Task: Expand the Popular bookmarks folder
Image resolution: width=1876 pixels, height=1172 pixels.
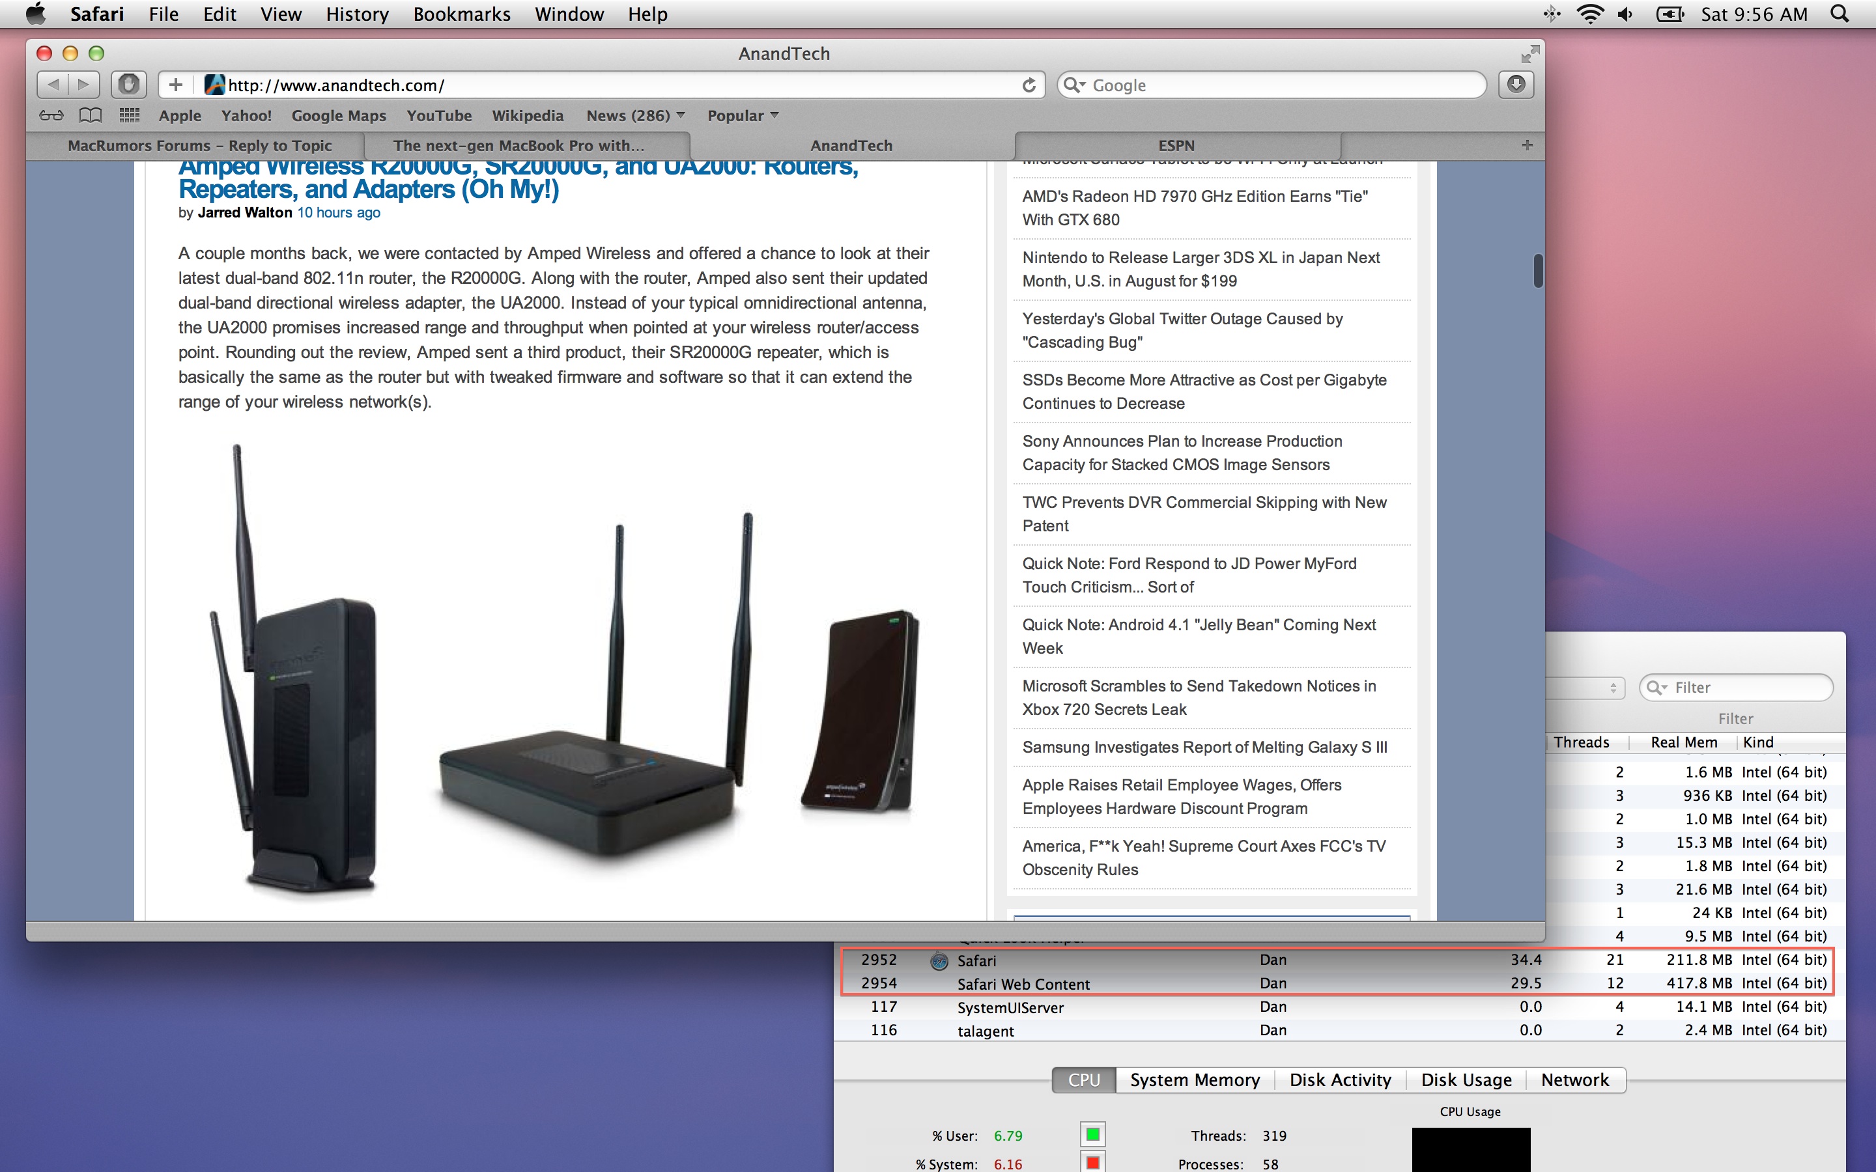Action: pos(743,115)
